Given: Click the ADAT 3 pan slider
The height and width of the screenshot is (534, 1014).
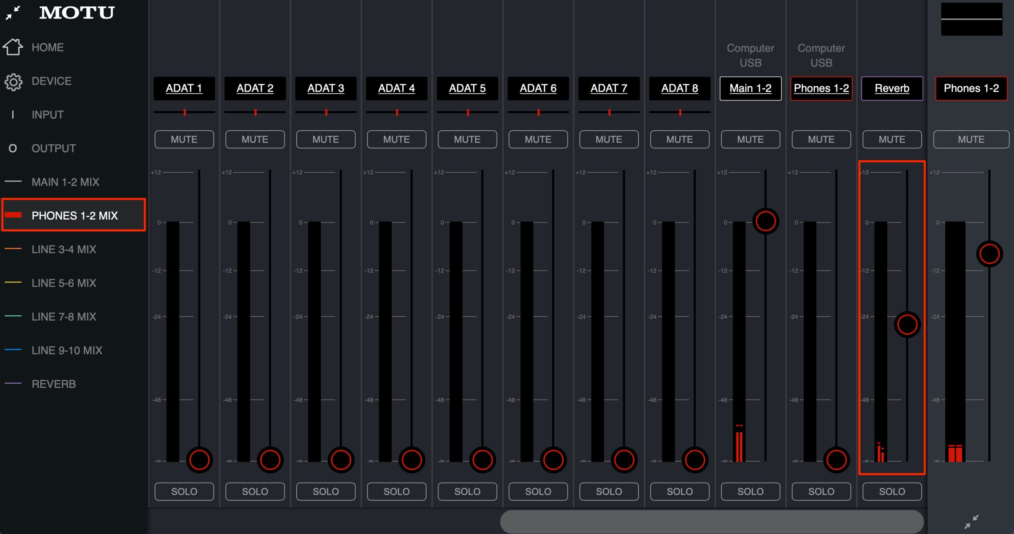Looking at the screenshot, I should pos(326,112).
